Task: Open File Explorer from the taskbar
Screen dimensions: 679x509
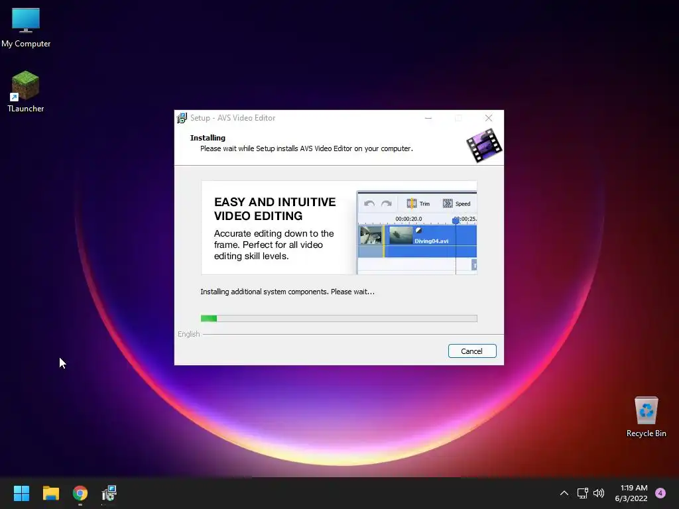Action: (x=50, y=493)
